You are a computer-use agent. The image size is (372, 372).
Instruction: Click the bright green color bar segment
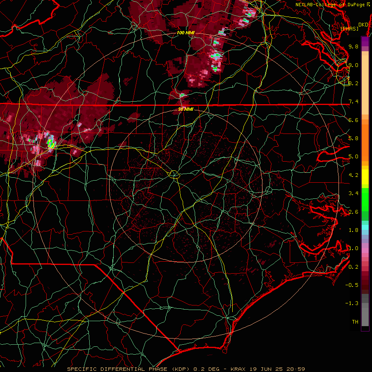click(365, 199)
